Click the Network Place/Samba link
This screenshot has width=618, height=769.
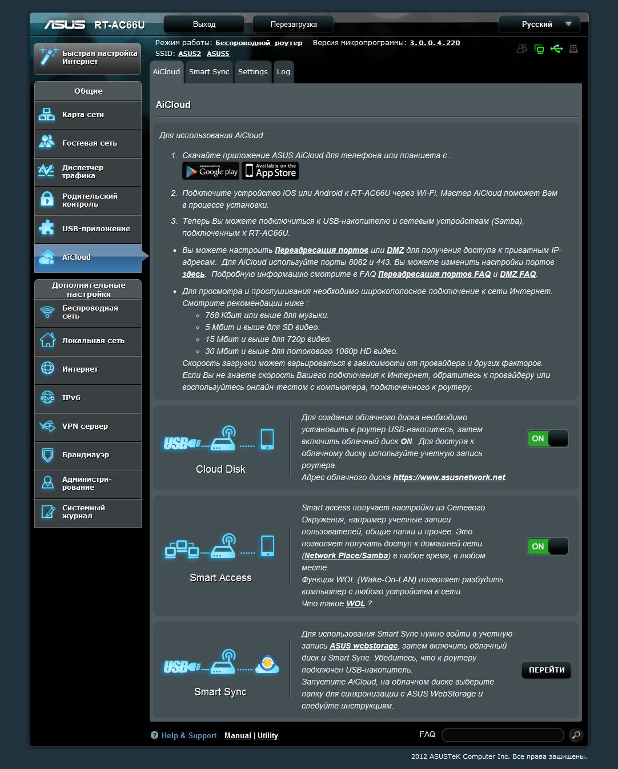(346, 555)
